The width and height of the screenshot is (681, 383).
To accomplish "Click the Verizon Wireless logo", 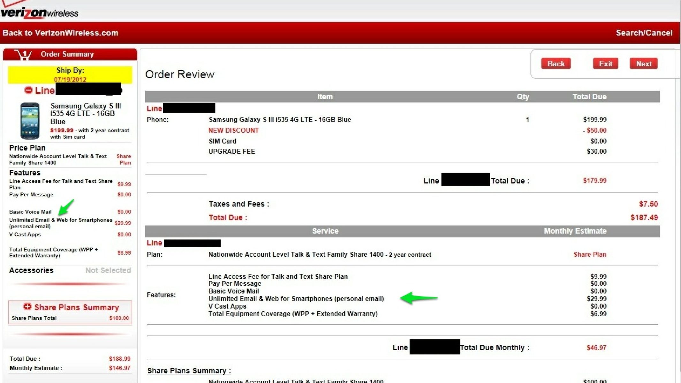I will point(40,12).
